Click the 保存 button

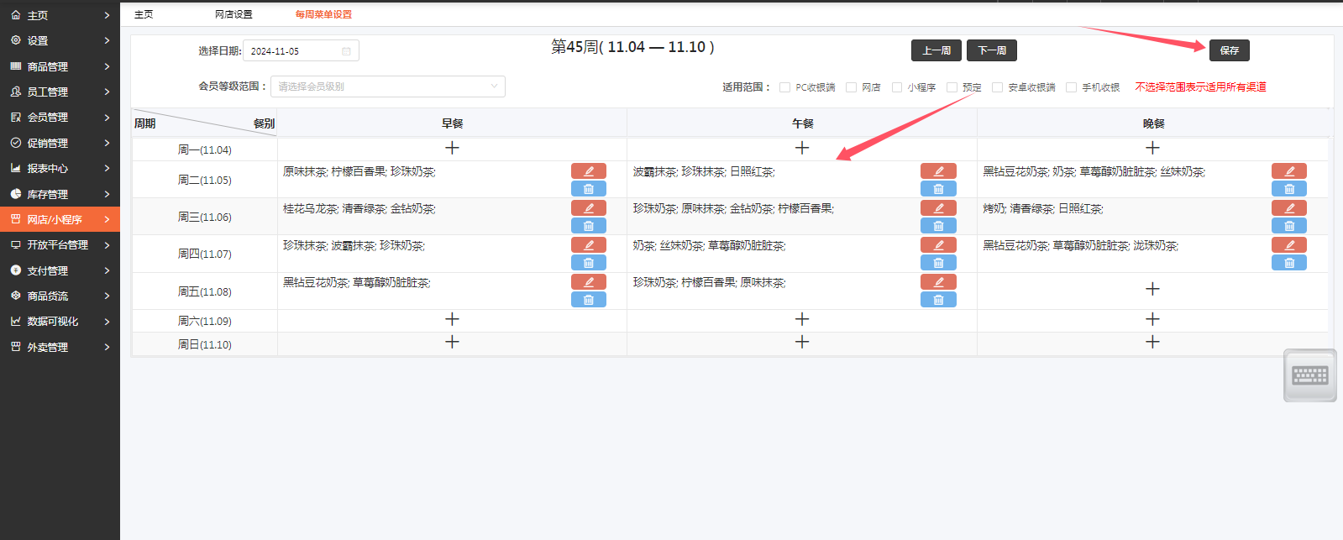[x=1229, y=50]
